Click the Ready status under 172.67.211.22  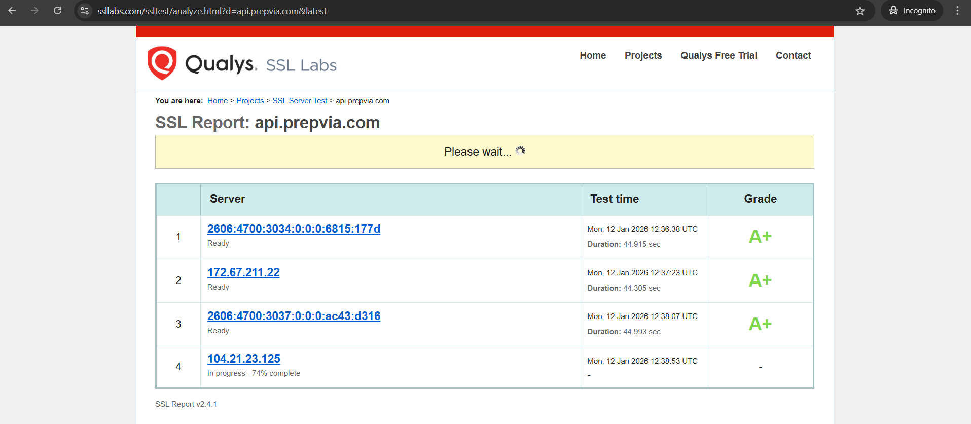[218, 287]
